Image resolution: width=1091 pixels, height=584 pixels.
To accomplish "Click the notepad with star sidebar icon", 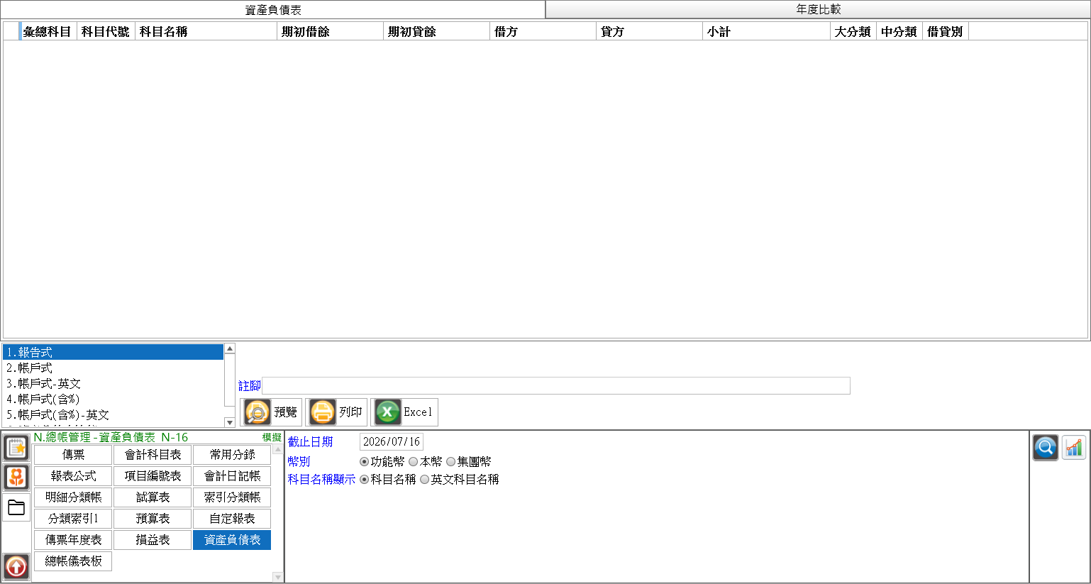I will point(16,448).
